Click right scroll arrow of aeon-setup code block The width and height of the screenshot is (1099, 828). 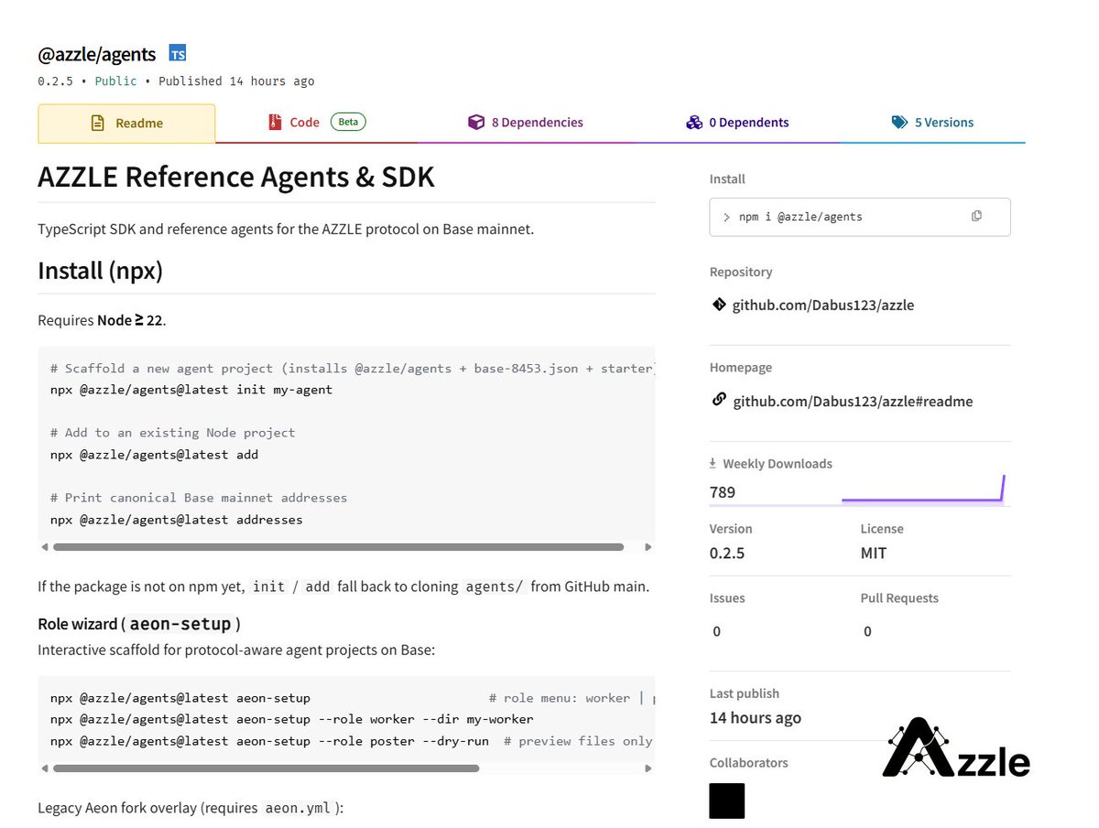point(648,769)
